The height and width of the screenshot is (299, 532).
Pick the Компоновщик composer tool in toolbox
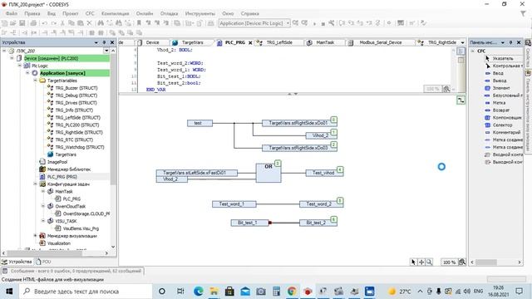503,118
